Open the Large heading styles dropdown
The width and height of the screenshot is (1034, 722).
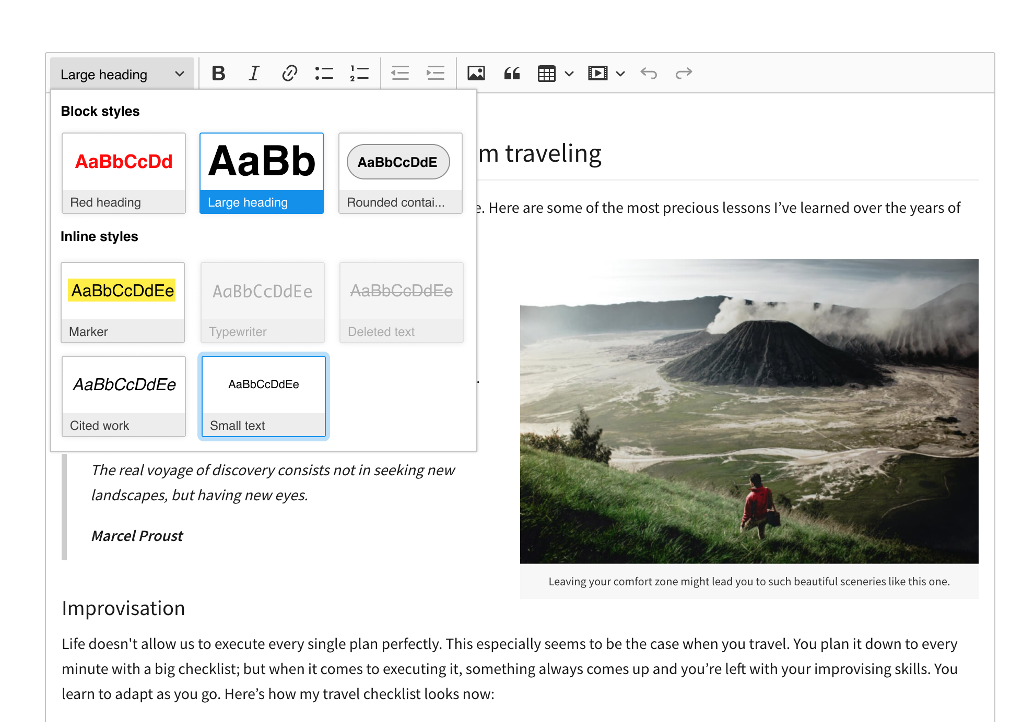(x=122, y=73)
